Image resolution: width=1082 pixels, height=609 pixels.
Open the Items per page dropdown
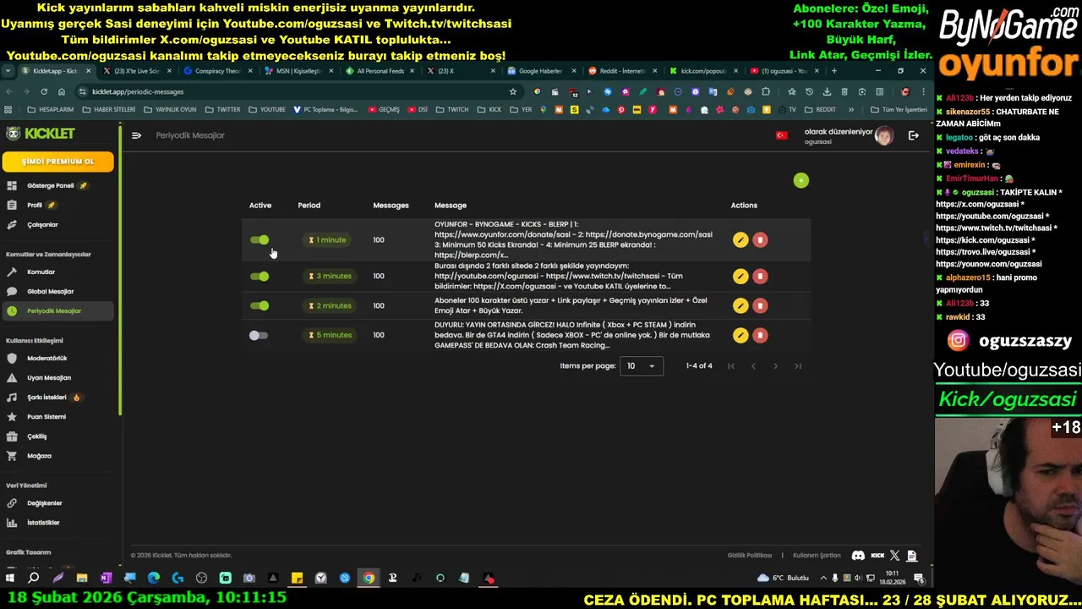(642, 366)
